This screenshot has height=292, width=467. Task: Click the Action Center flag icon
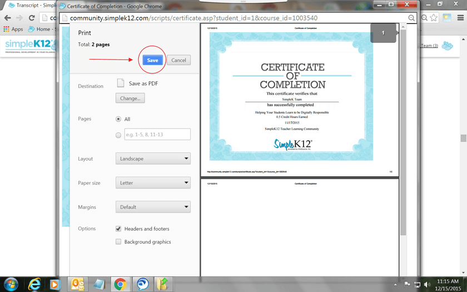click(407, 285)
